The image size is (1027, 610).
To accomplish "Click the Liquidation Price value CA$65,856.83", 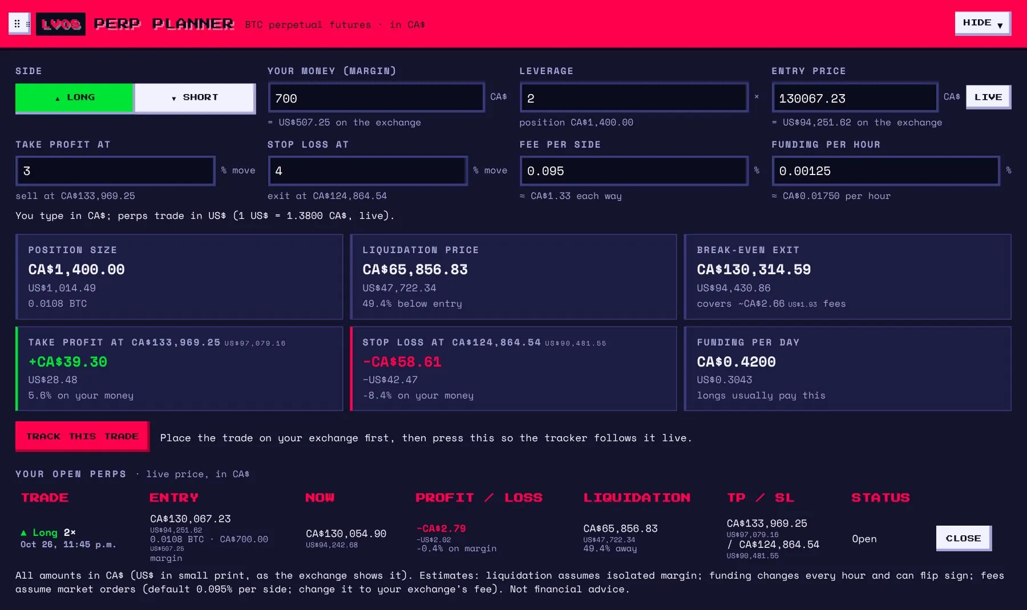I will pyautogui.click(x=415, y=269).
